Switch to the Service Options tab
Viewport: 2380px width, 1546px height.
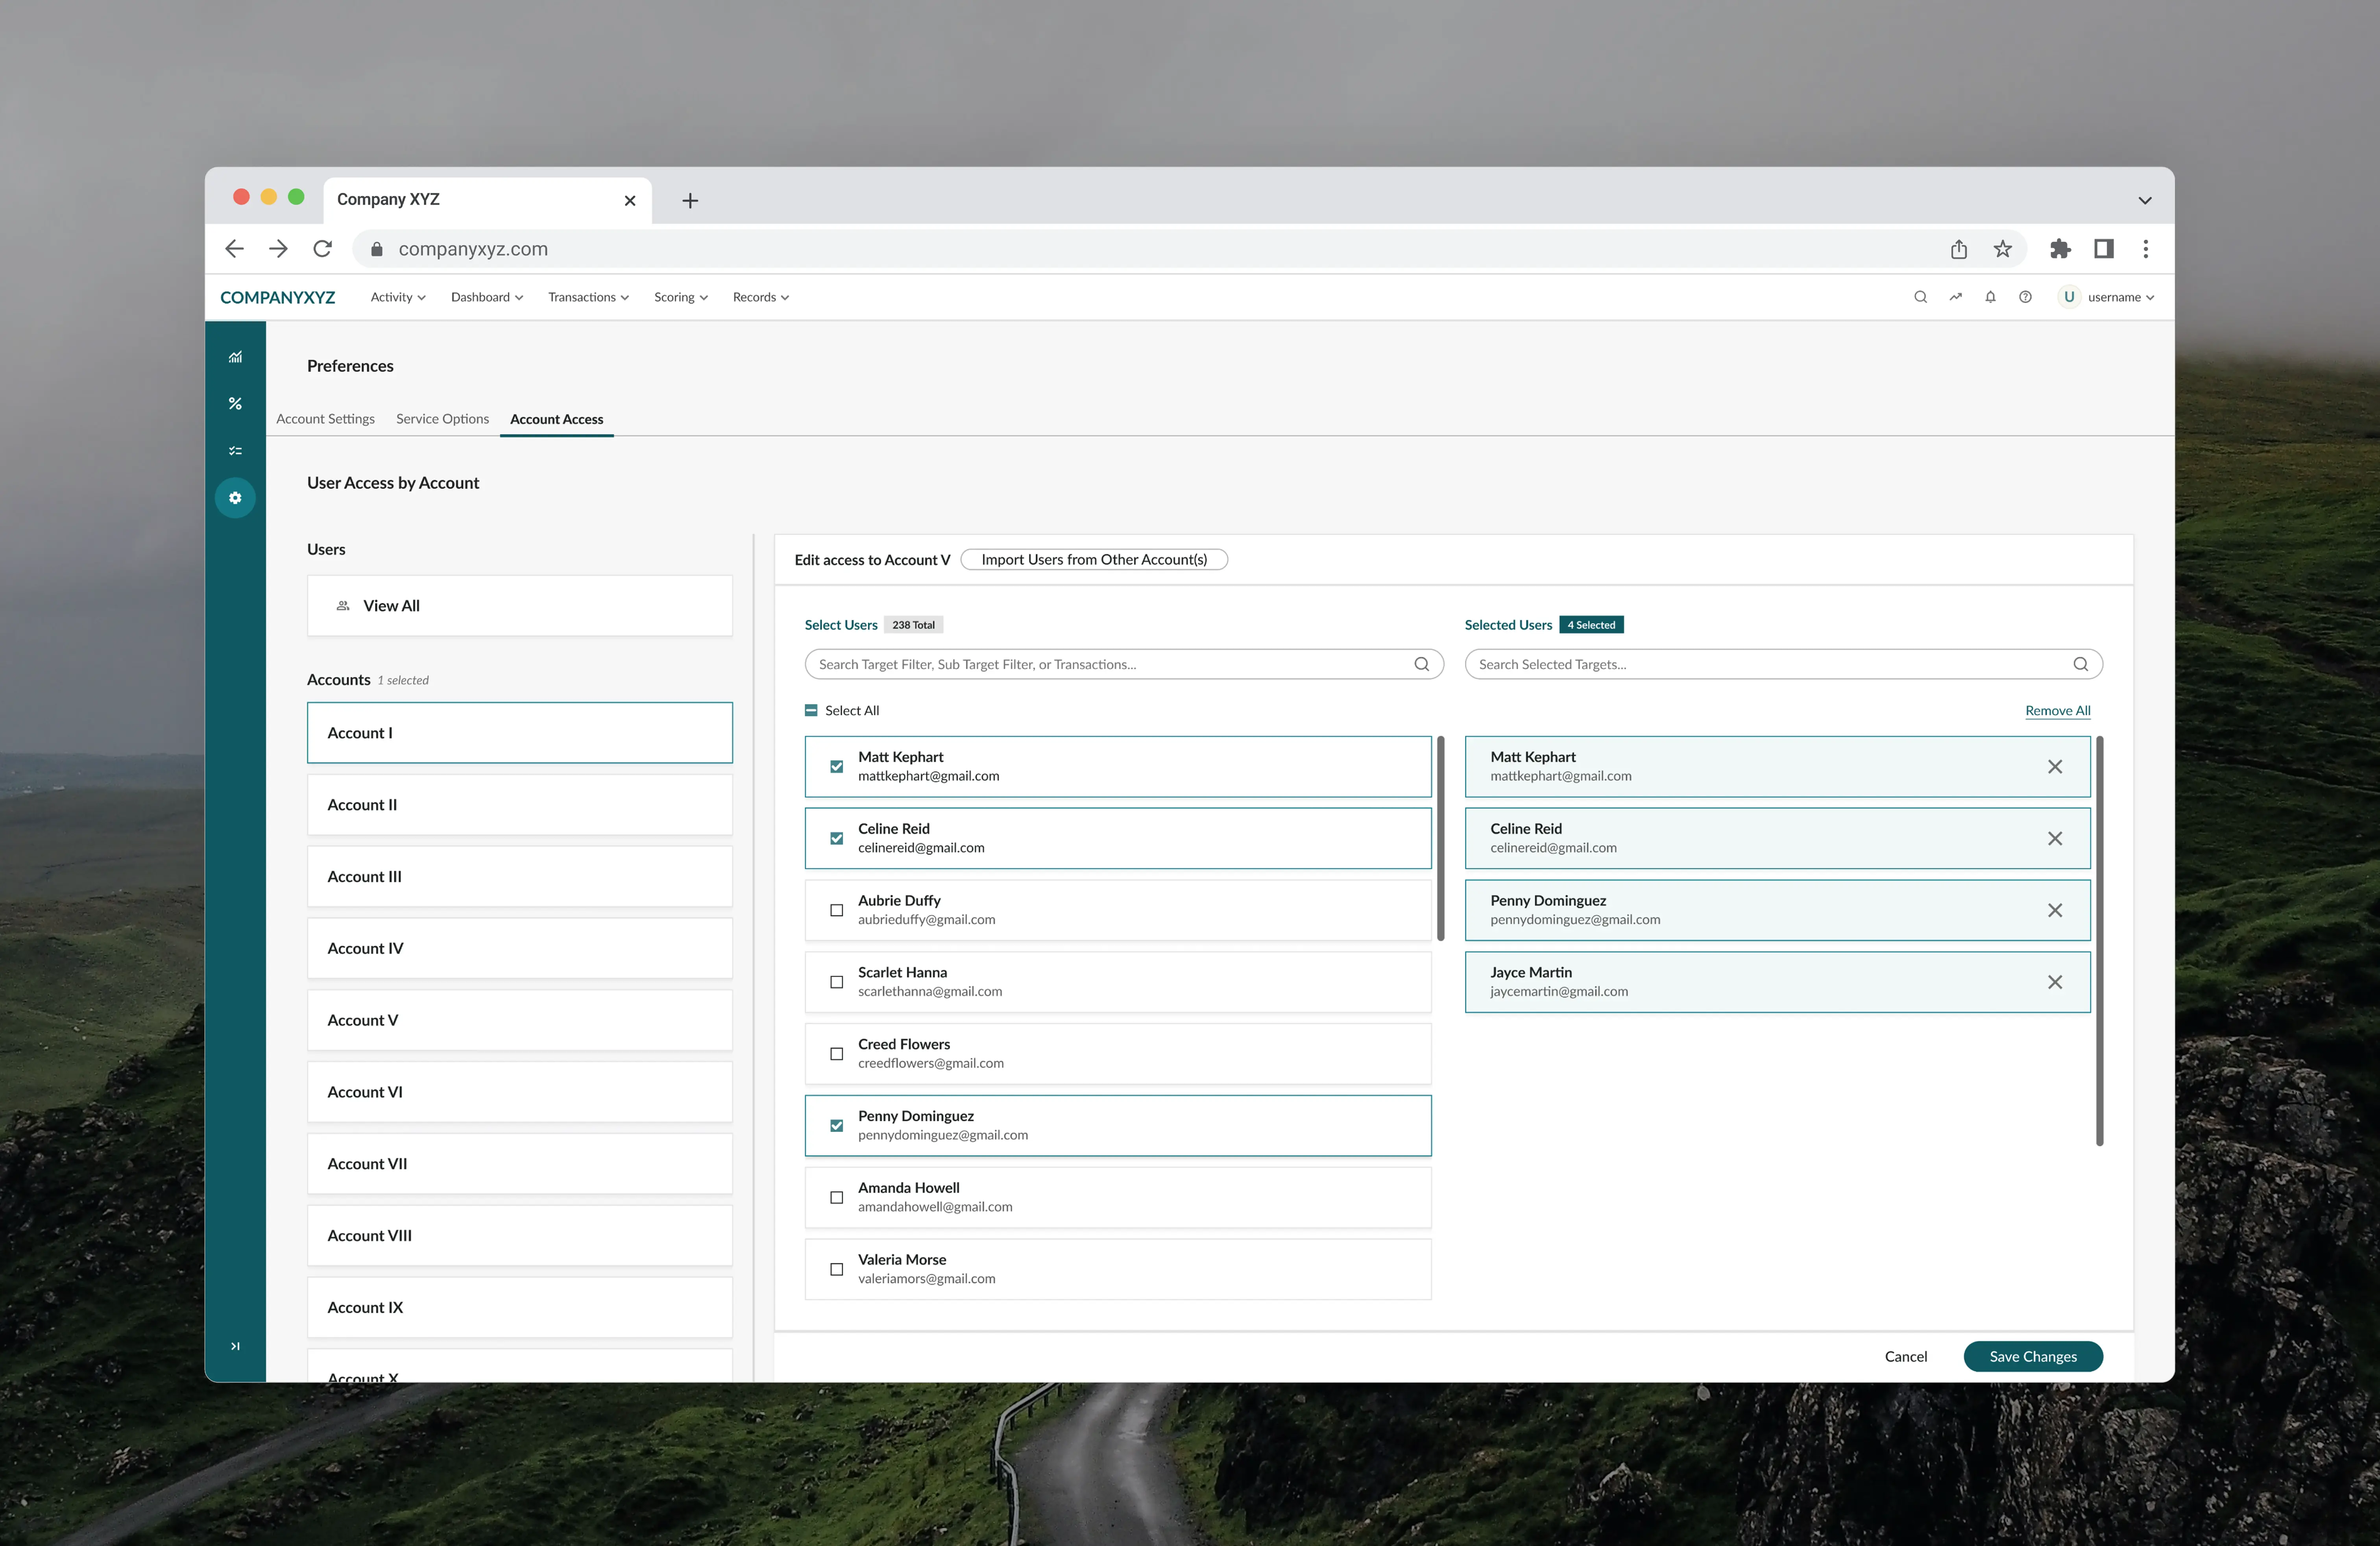click(442, 419)
